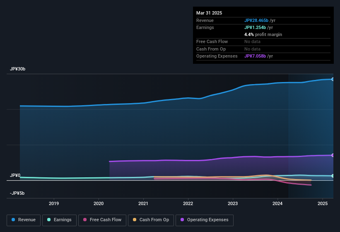Click the Earnings label in tooltip
This screenshot has width=340, height=232.
[205, 27]
